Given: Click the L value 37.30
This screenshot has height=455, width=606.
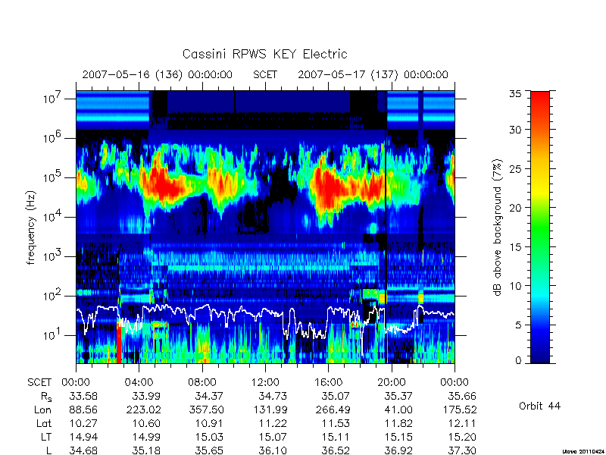Looking at the screenshot, I should [462, 450].
